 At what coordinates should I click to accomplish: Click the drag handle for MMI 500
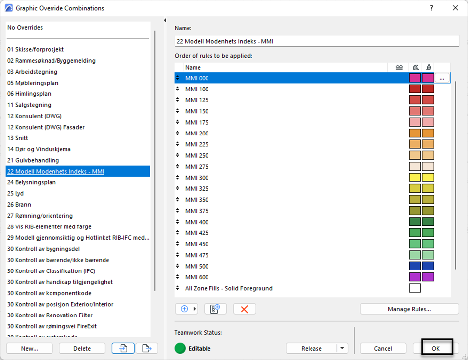(x=178, y=266)
